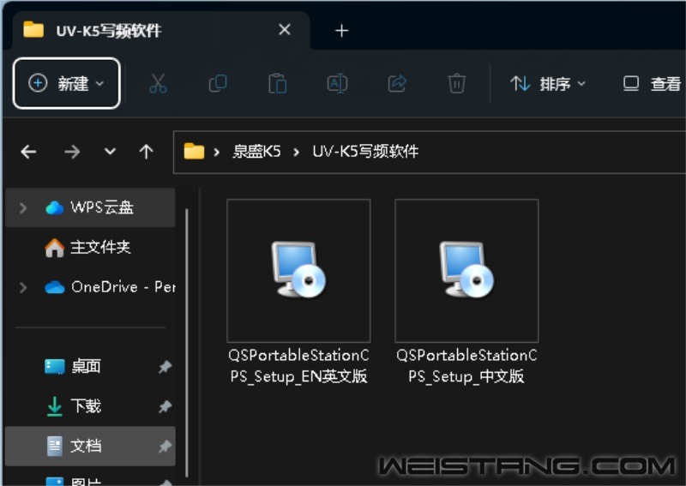Screen dimensions: 686x486
Task: Open the 新建 (New) dropdown button
Action: pos(67,83)
